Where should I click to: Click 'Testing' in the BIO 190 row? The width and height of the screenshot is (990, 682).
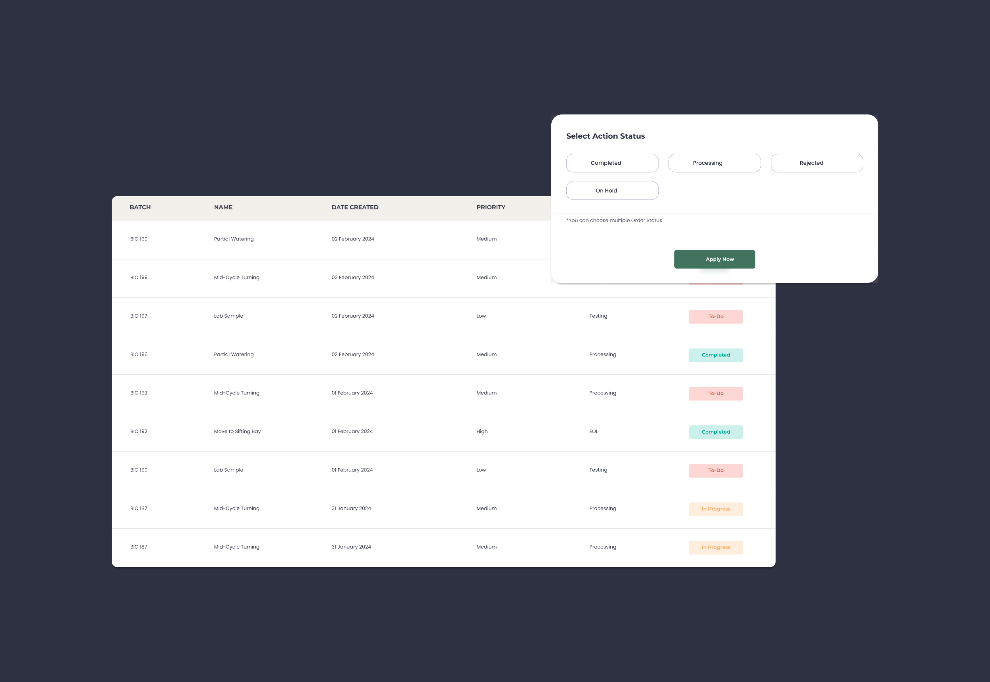click(x=598, y=470)
